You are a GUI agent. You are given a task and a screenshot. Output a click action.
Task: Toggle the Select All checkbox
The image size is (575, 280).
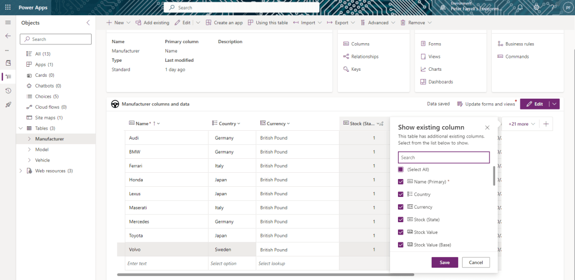[401, 169]
